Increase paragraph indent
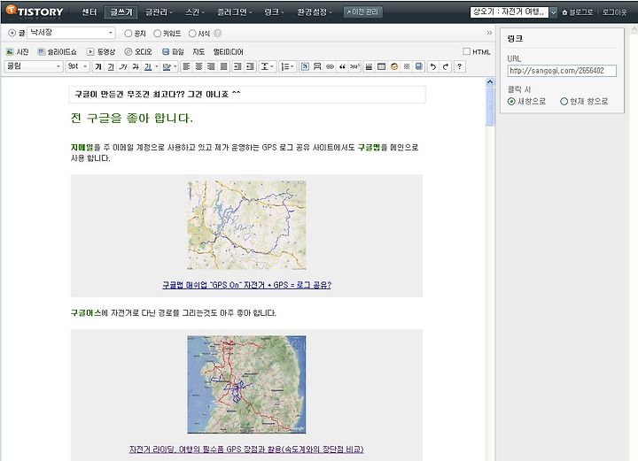This screenshot has height=461, width=638. (x=237, y=66)
